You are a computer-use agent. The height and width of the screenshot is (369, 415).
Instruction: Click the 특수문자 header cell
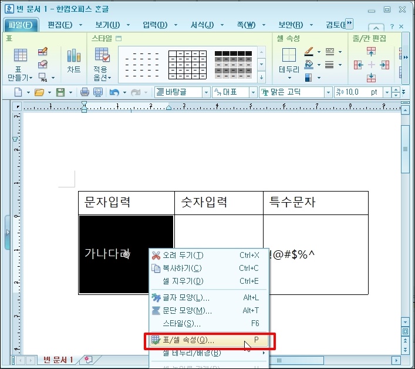[x=316, y=203]
